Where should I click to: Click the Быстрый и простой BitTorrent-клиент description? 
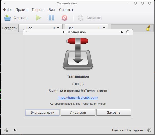(x=78, y=91)
